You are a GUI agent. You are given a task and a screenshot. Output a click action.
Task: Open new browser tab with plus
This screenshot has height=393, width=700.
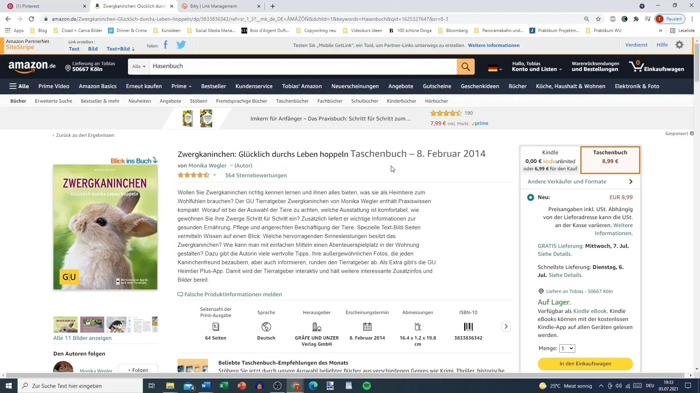[x=273, y=6]
